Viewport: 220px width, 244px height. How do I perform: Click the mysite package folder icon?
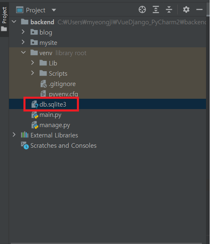point(34,42)
